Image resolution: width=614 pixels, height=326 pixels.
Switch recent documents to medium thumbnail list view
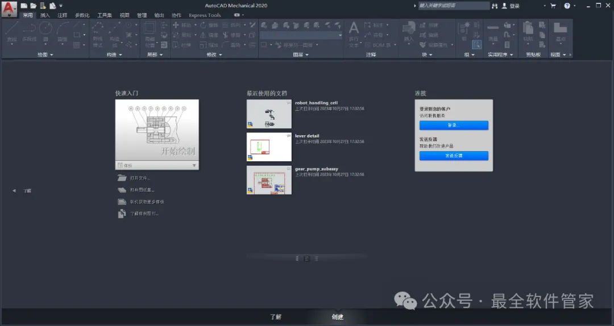pyautogui.click(x=306, y=258)
